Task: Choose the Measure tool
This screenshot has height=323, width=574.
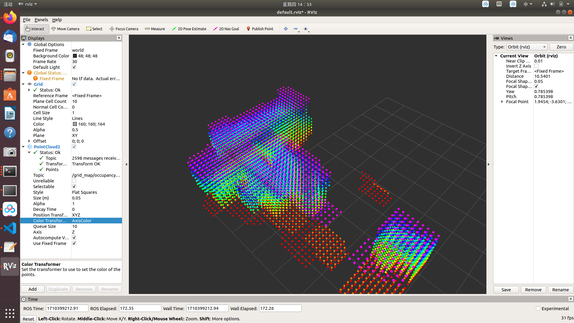Action: (155, 29)
